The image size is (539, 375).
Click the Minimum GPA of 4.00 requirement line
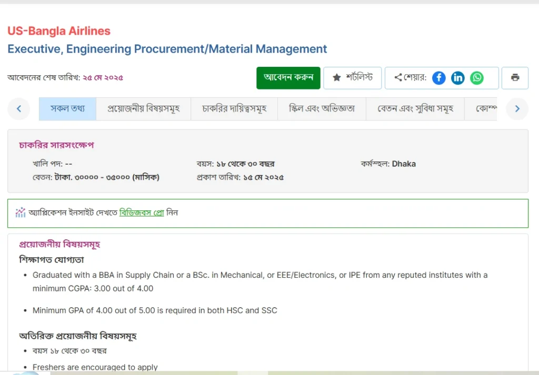click(155, 310)
